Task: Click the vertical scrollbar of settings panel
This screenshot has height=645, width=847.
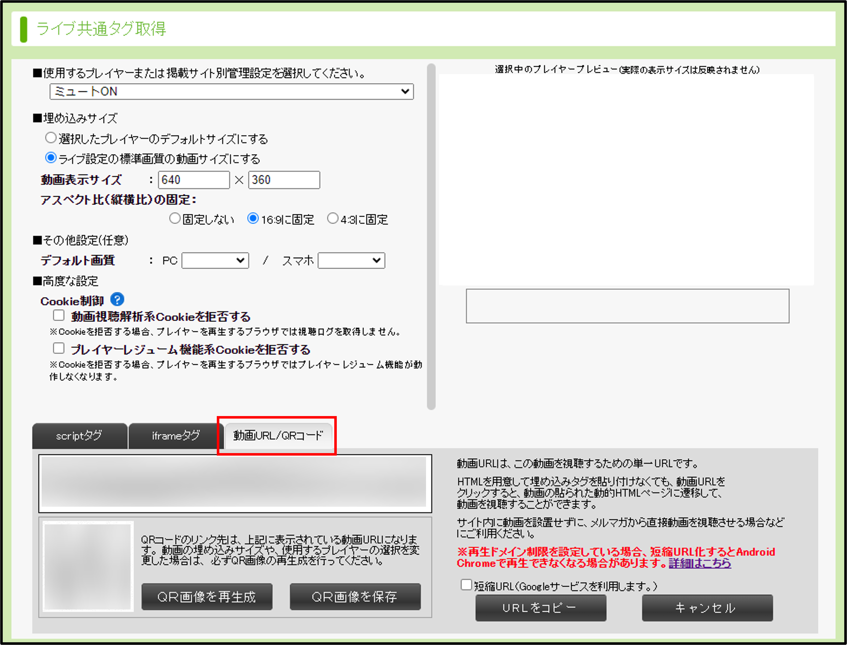Action: 431,236
